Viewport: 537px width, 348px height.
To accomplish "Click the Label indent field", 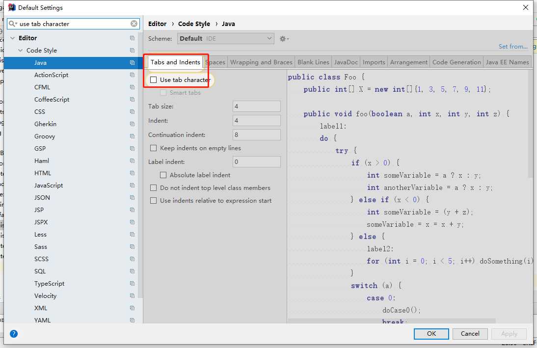I will click(x=257, y=161).
